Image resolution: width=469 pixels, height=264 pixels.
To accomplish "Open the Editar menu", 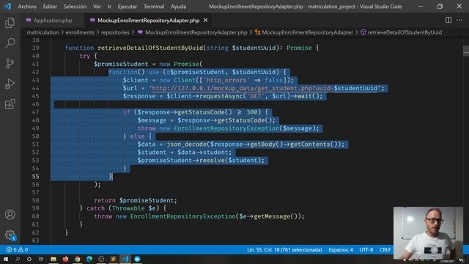I will tap(50, 7).
